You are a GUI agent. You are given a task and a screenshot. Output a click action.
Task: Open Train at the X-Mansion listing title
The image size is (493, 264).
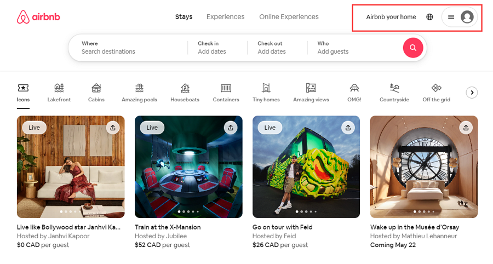[x=168, y=227]
